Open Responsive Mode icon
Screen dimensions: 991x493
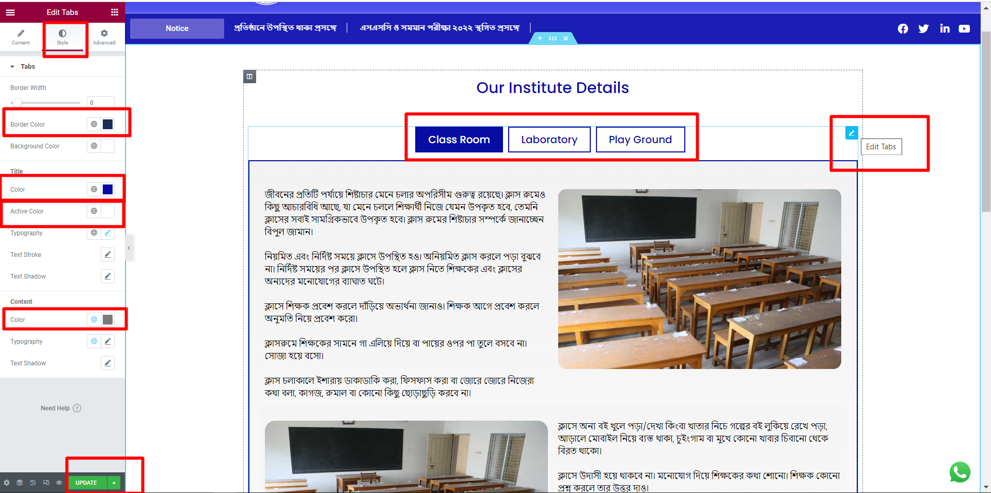(46, 483)
